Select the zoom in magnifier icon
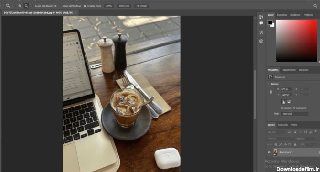Image resolution: width=320 pixels, height=172 pixels. [20, 6]
